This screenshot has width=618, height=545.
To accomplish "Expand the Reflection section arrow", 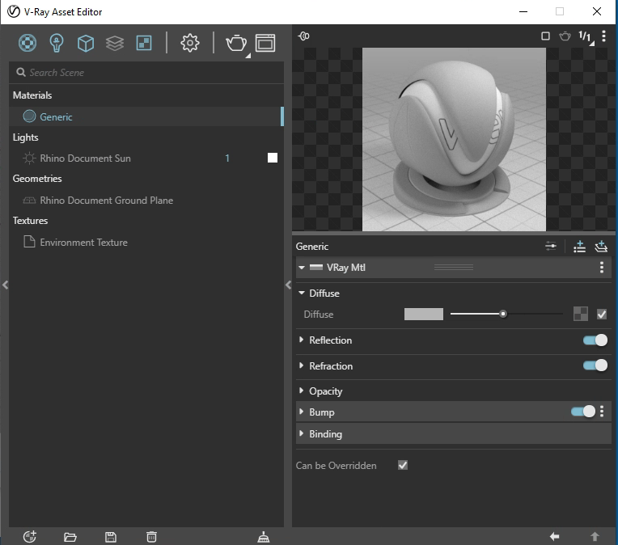I will pos(301,340).
